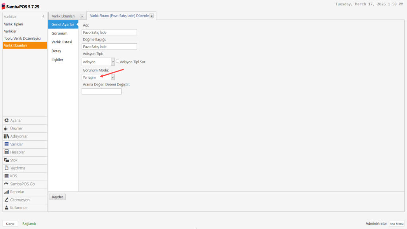Viewport: 407px width, 229px height.
Task: Click the Kullanıcılar user icon
Action: tap(6, 208)
